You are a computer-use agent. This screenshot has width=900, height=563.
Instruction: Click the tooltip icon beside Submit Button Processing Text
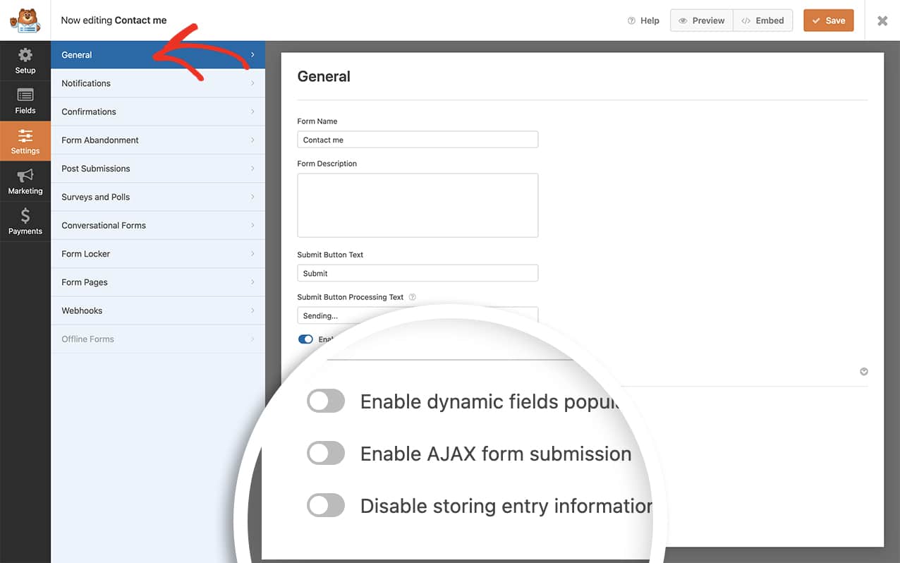pyautogui.click(x=413, y=297)
